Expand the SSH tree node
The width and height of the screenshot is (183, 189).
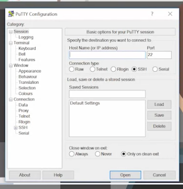(x=16, y=128)
